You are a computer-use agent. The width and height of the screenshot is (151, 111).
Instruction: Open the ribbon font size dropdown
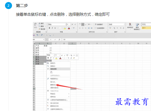(x=70, y=24)
